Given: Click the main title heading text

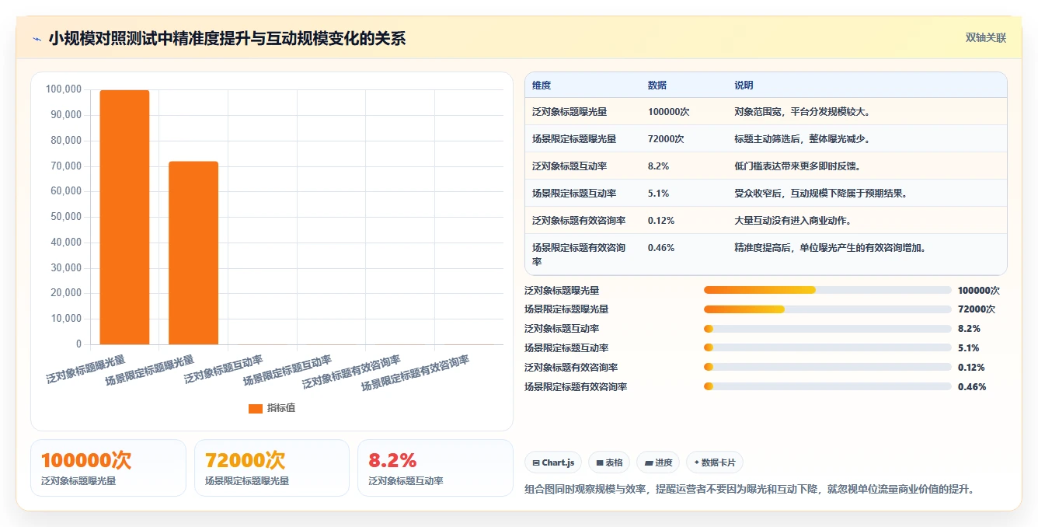Looking at the screenshot, I should [x=227, y=39].
